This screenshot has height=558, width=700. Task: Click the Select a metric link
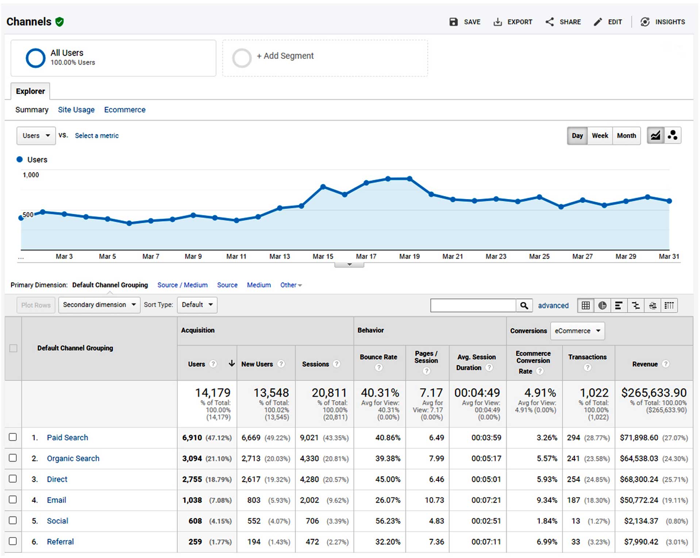click(x=96, y=136)
